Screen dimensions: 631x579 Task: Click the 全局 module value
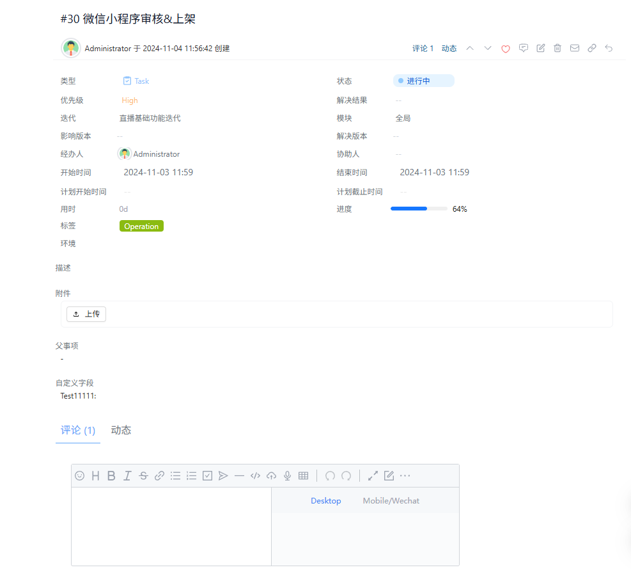point(403,118)
